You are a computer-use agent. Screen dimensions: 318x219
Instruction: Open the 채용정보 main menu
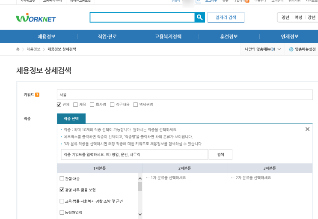47,36
